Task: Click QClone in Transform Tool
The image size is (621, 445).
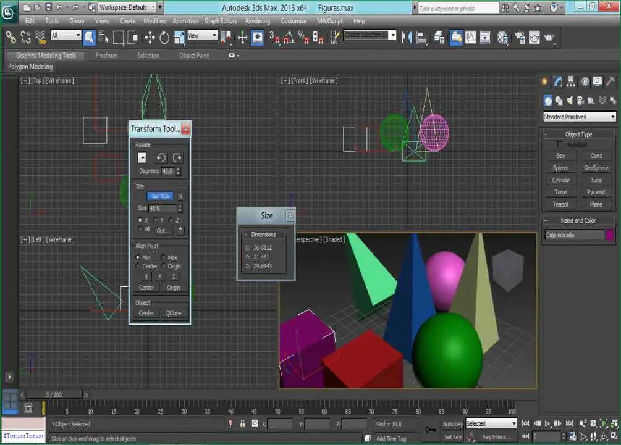Action: pyautogui.click(x=174, y=314)
